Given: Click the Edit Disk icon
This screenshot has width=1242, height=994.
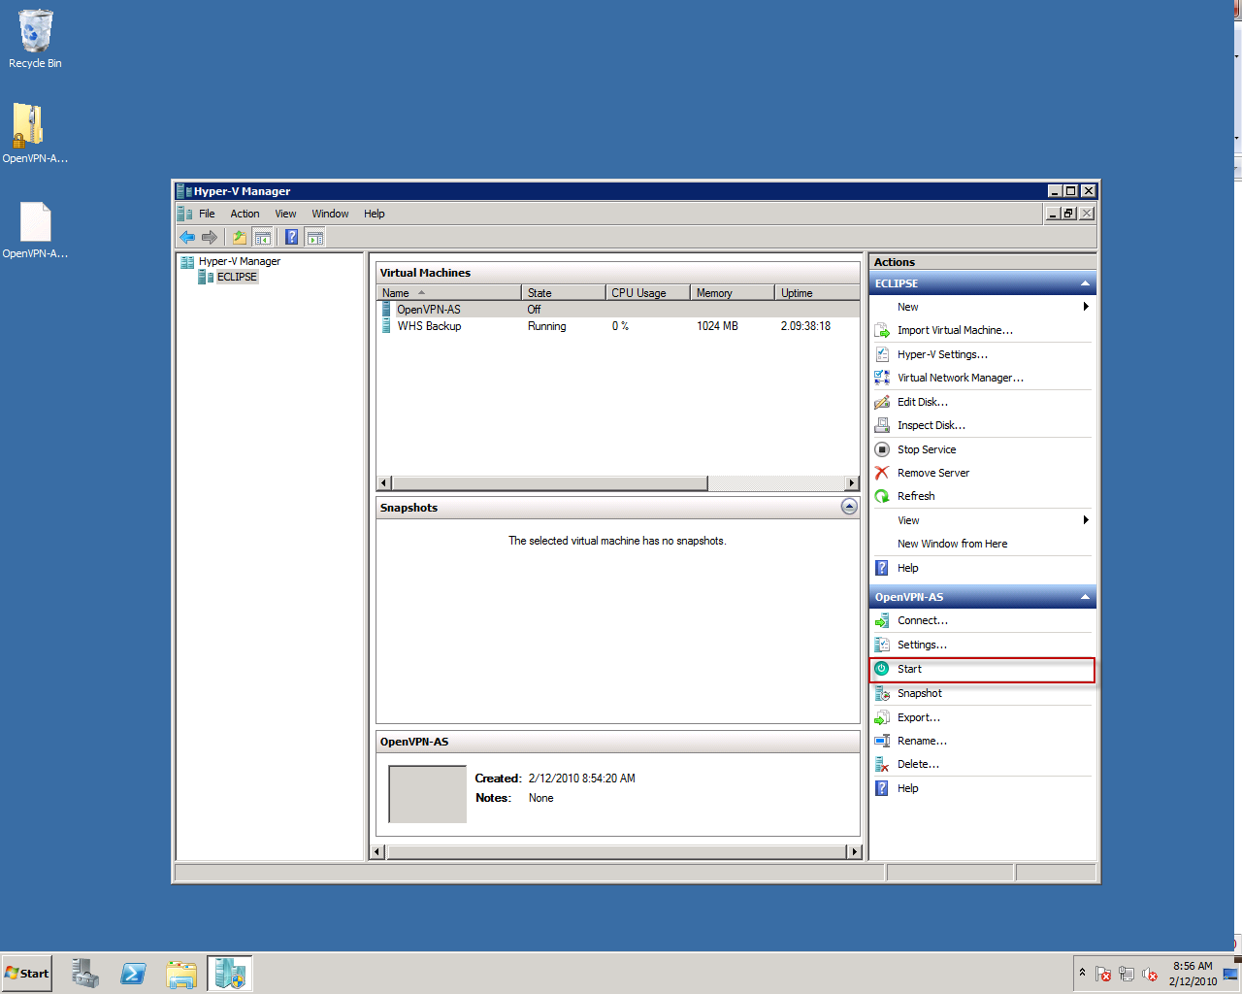Looking at the screenshot, I should click(882, 402).
